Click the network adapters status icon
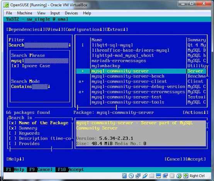 [138, 176]
